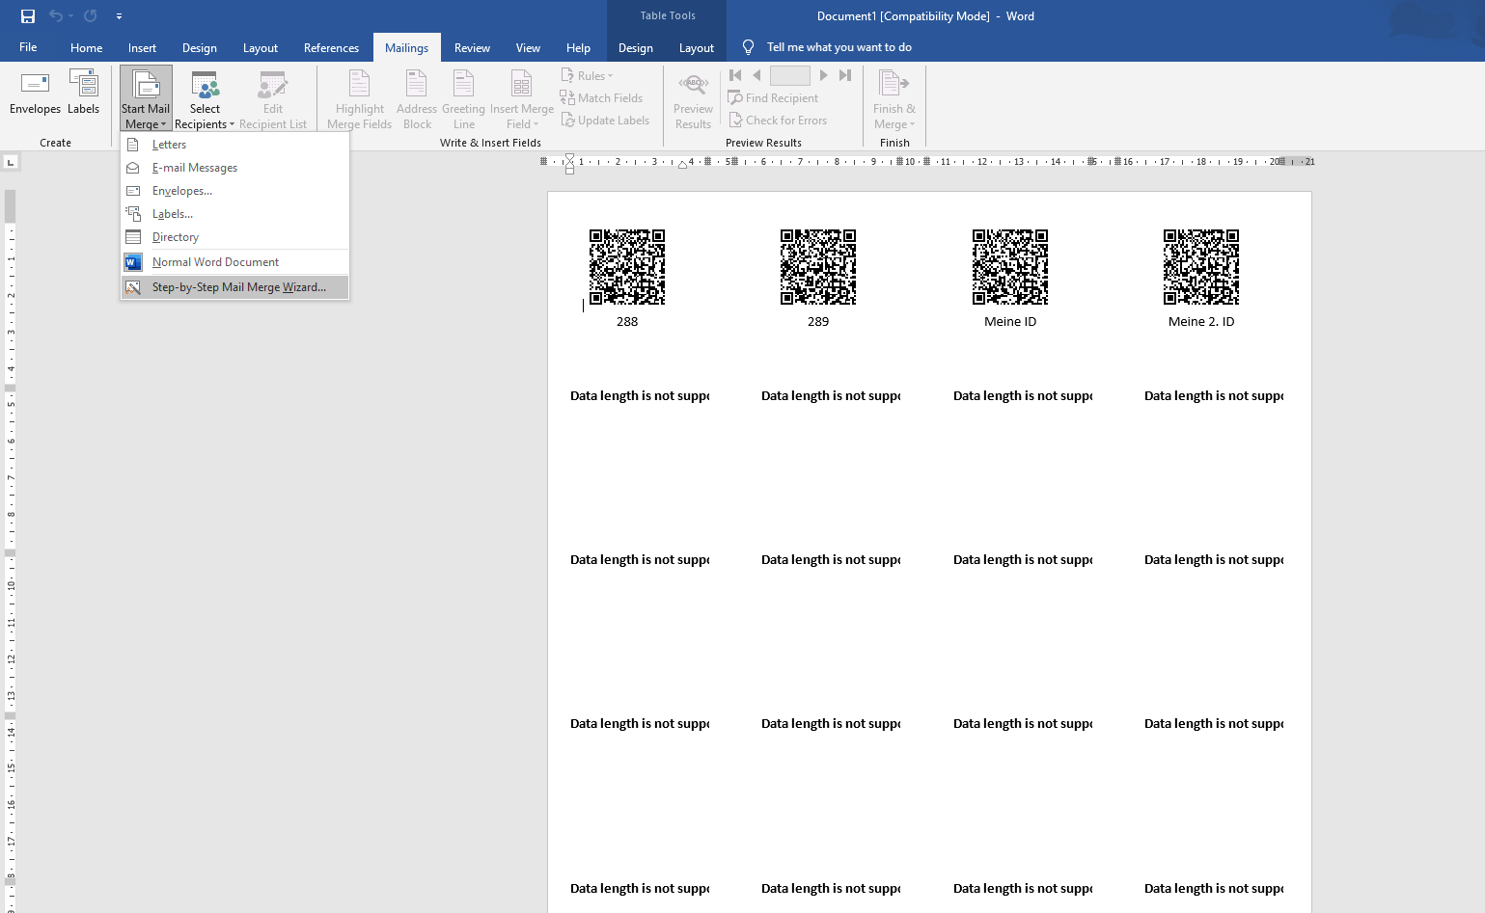The image size is (1485, 913).
Task: Switch to the Help tab
Action: tap(578, 47)
